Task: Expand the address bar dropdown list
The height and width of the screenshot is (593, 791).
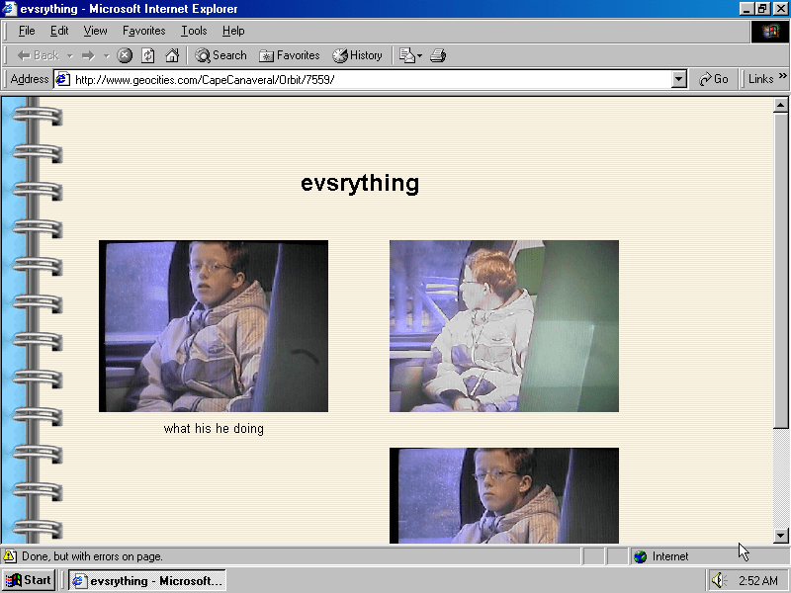Action: click(x=678, y=79)
